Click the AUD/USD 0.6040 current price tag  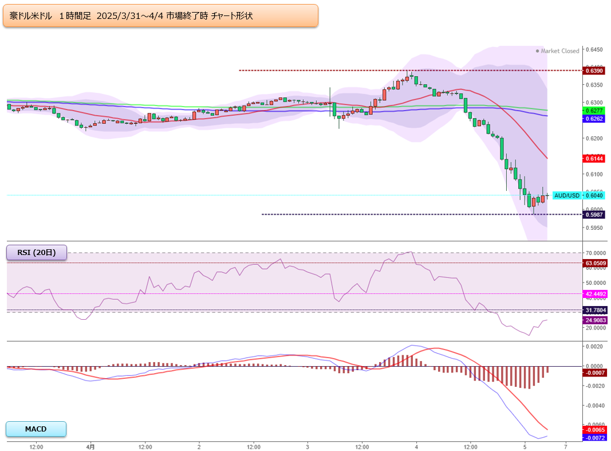pyautogui.click(x=566, y=195)
